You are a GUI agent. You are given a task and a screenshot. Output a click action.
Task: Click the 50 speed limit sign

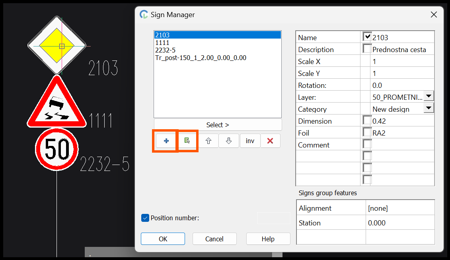56,149
